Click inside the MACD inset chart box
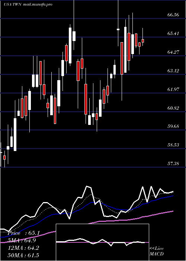 [102, 242]
